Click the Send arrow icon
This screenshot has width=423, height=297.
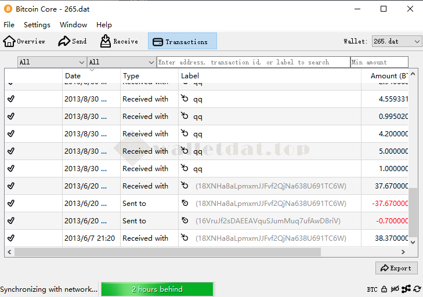click(x=64, y=41)
